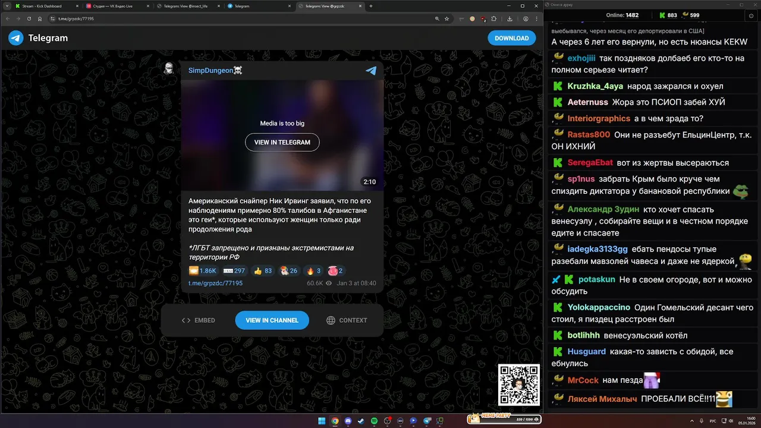Click the zoom magnifier icon in address bar
Screen dimensions: 761x428
pos(437,18)
